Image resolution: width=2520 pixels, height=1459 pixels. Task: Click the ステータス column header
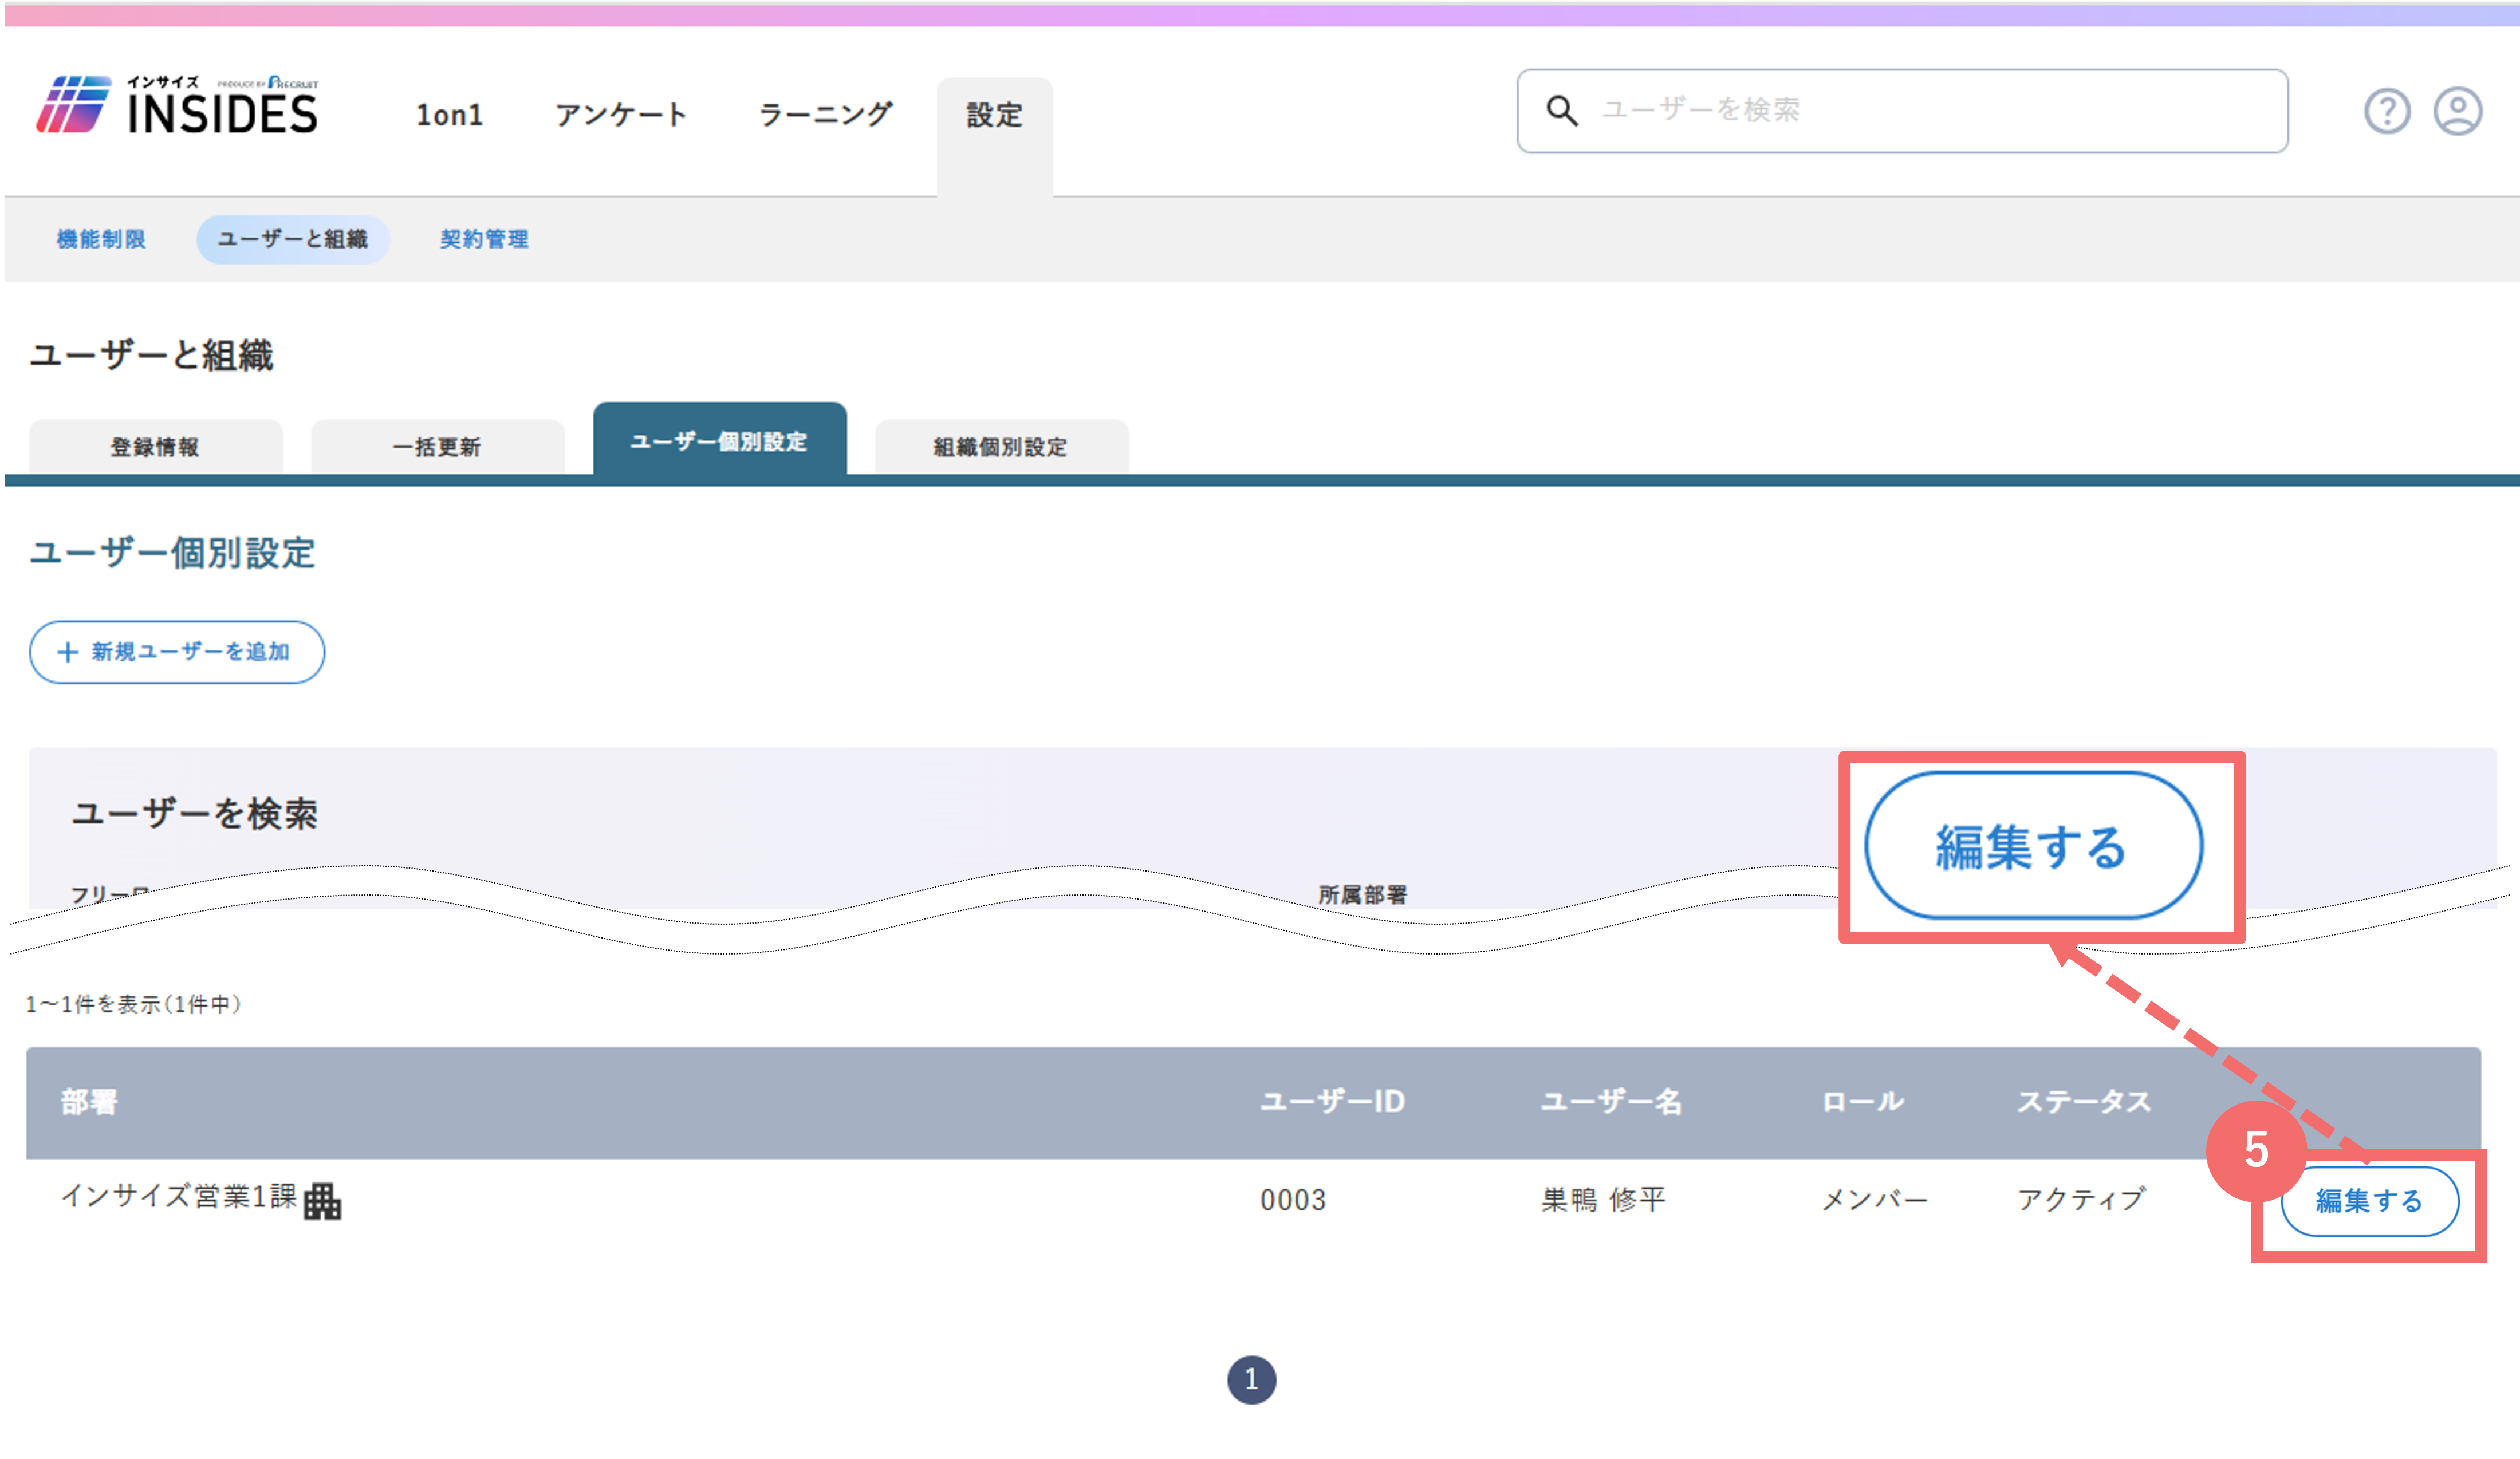pos(2083,1102)
